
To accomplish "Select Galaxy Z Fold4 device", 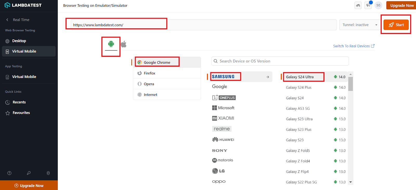I will [x=315, y=161].
